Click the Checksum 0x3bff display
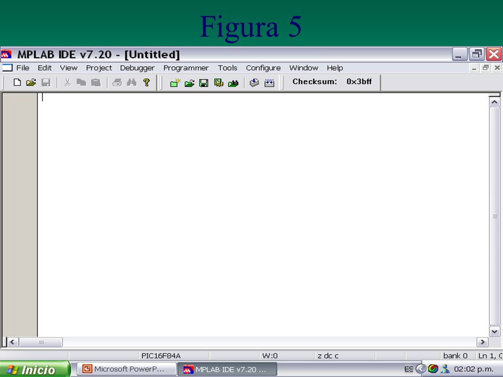 click(x=332, y=82)
